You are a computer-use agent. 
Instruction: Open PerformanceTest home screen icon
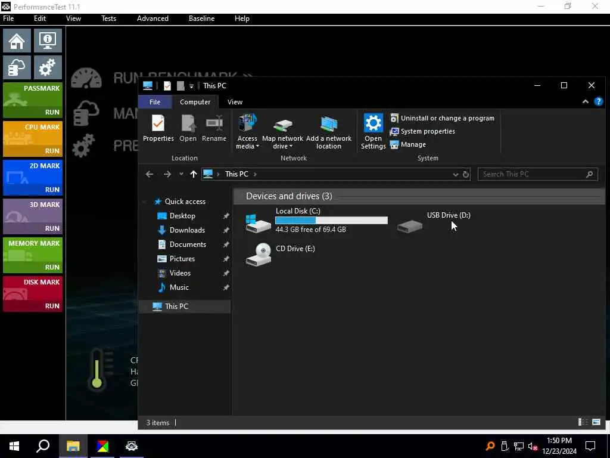coord(17,41)
